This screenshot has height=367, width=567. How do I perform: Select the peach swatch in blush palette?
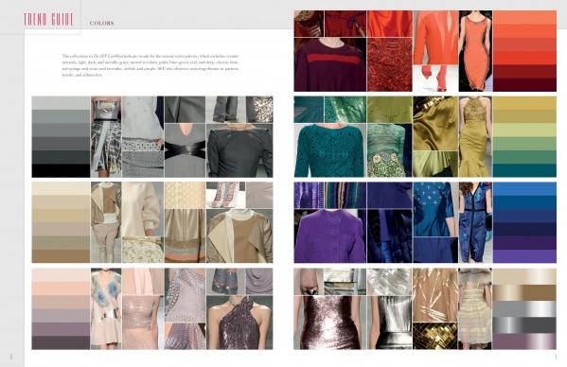point(61,288)
